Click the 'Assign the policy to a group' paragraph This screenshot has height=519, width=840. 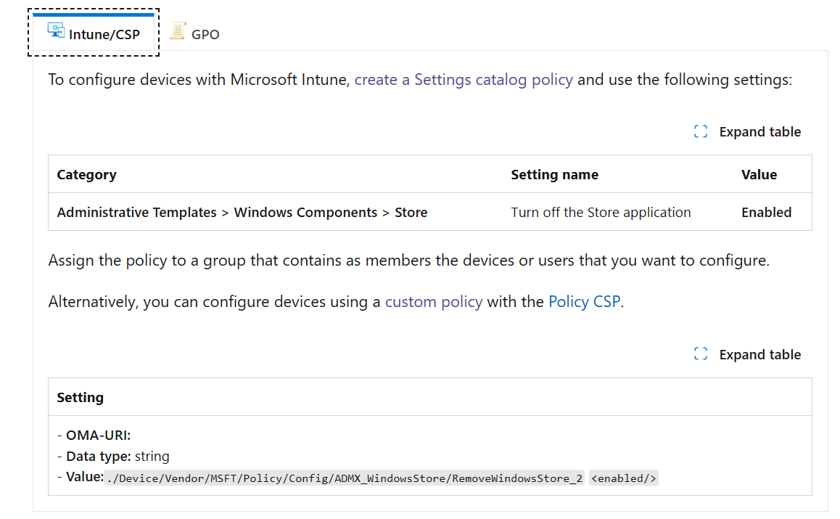(x=408, y=261)
